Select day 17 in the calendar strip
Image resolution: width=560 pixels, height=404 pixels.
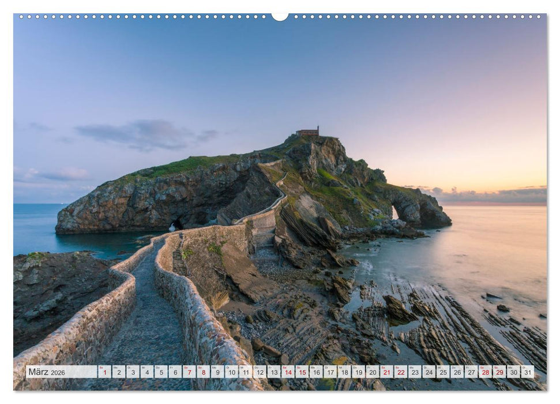[x=330, y=372]
